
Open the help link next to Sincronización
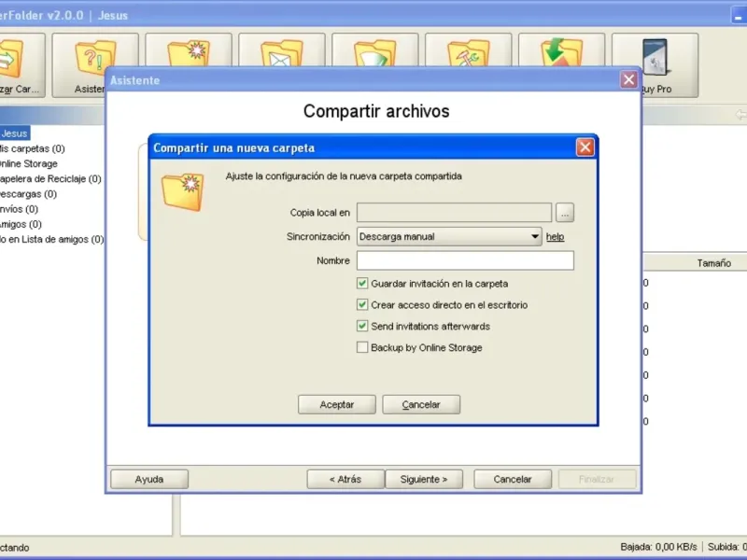pyautogui.click(x=555, y=237)
